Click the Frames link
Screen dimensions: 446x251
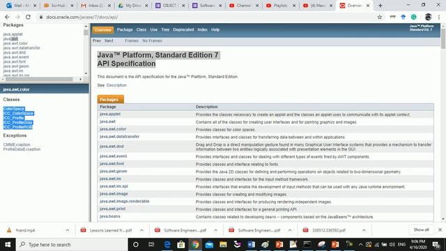[x=132, y=40]
